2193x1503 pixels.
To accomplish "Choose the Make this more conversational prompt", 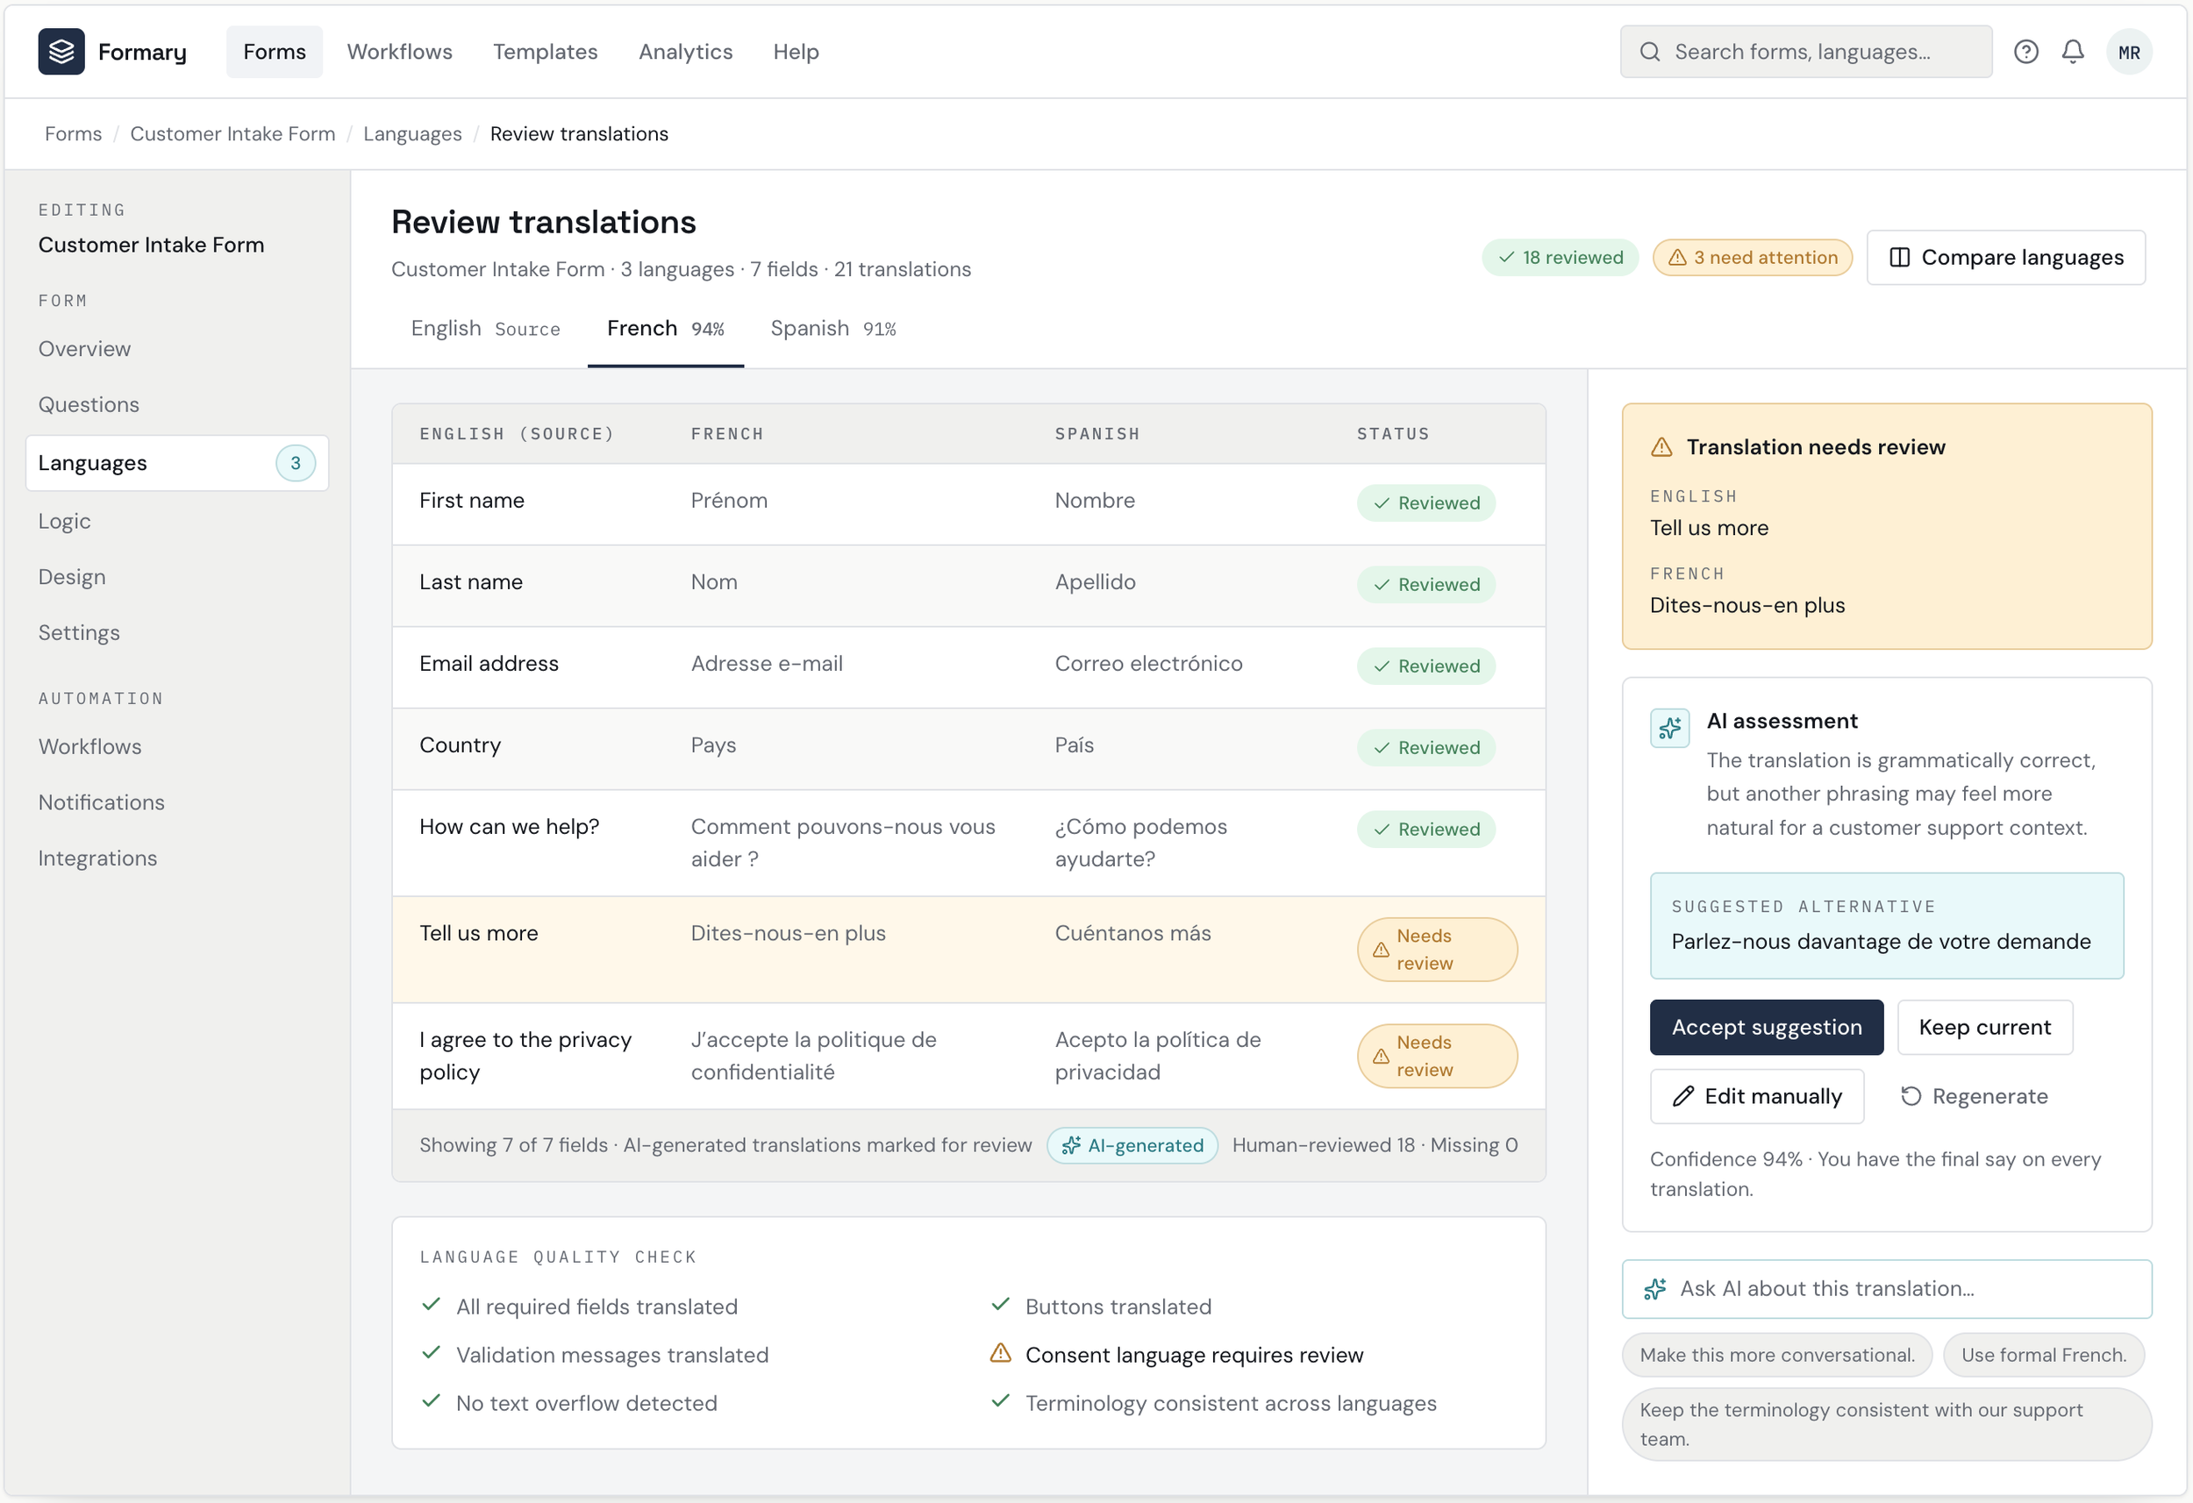I will click(x=1777, y=1355).
